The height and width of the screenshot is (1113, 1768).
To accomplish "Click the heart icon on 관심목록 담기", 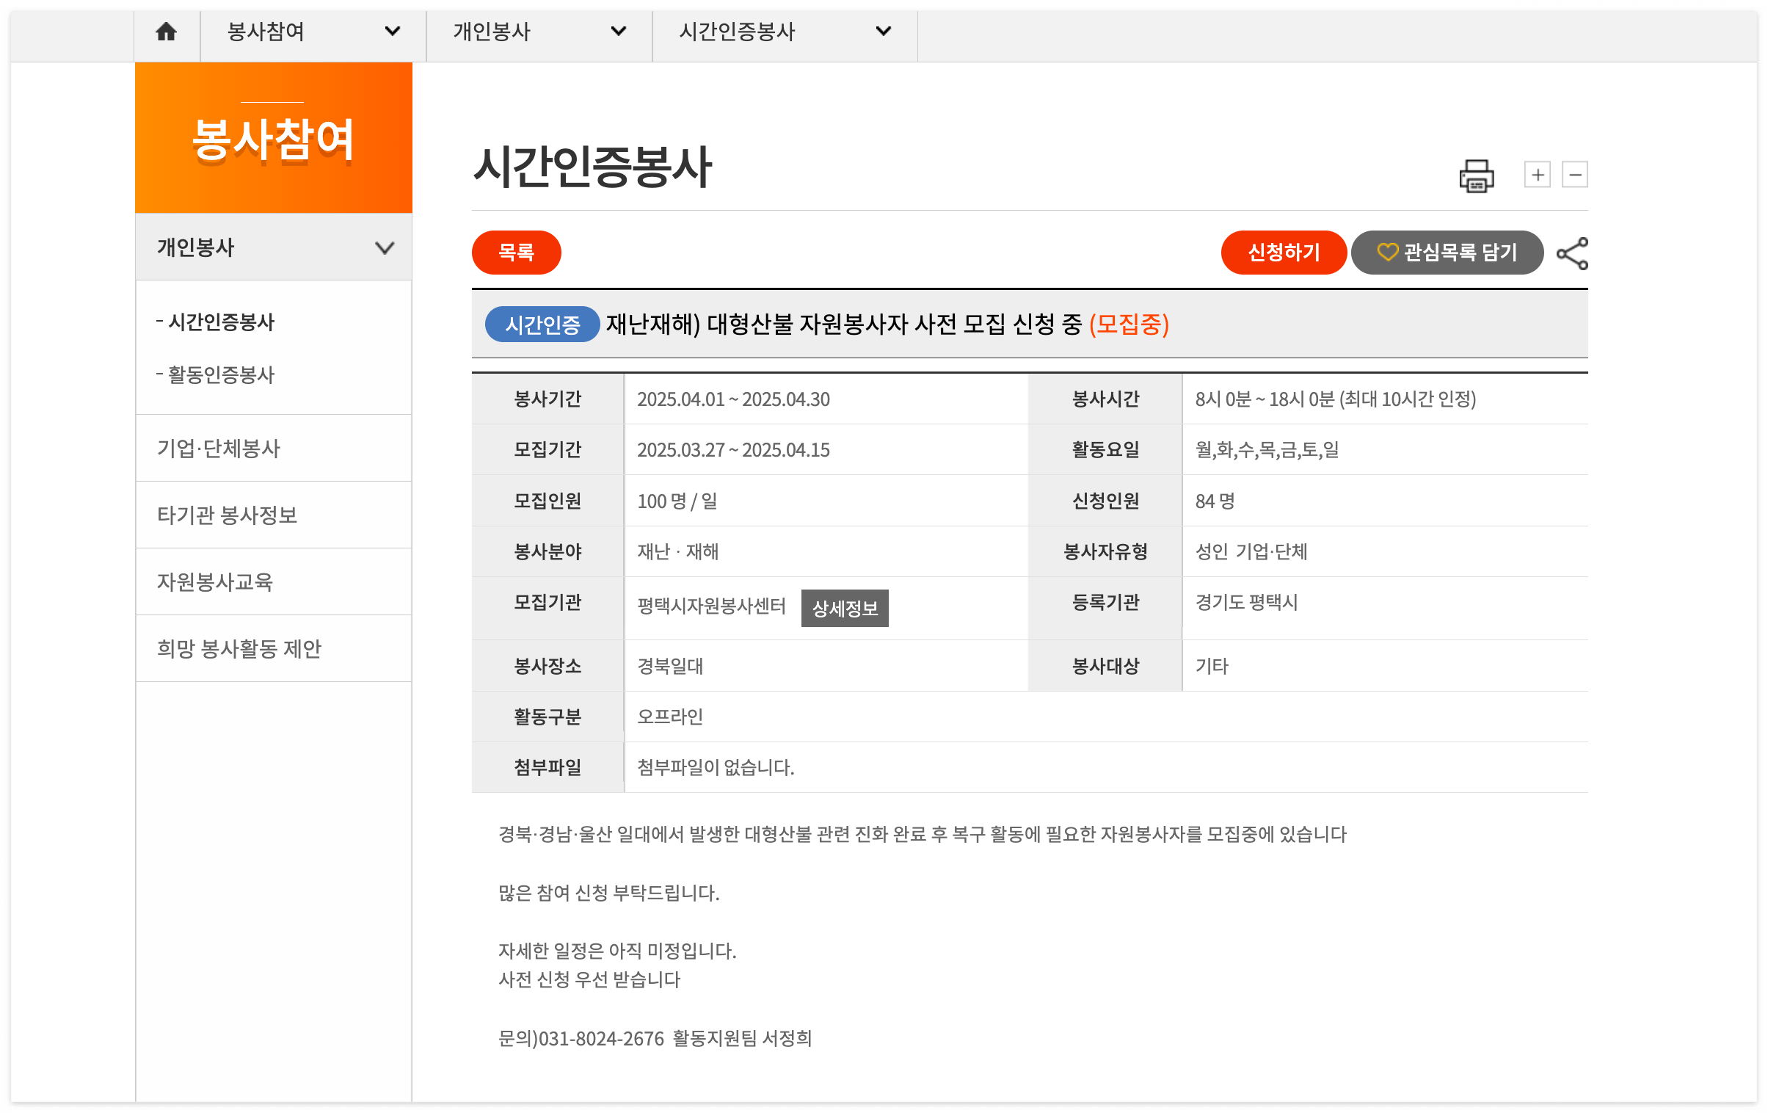I will (x=1388, y=252).
